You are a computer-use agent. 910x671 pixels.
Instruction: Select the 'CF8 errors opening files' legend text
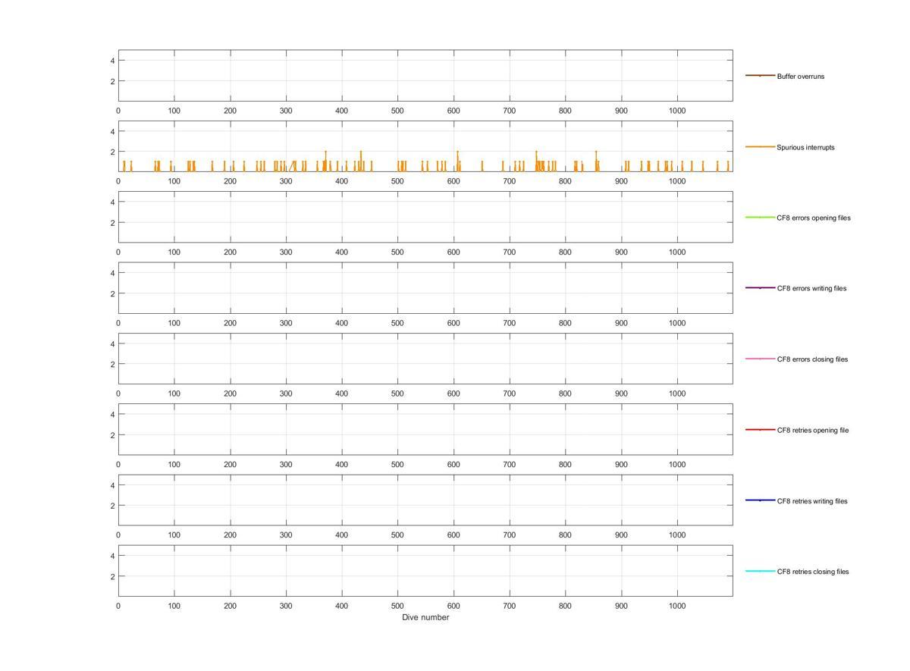click(814, 218)
